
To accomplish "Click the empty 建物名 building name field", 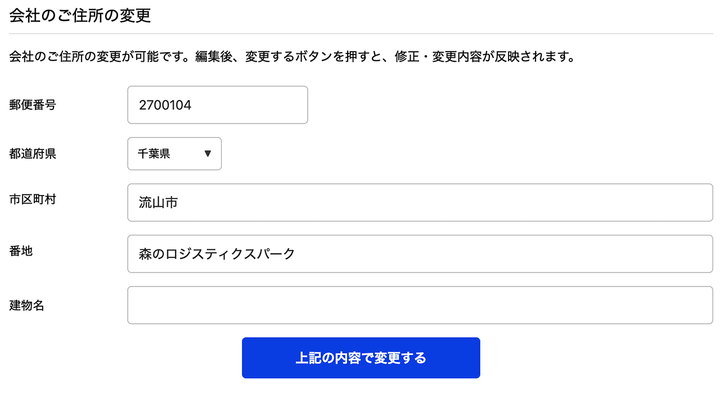I will pyautogui.click(x=420, y=305).
